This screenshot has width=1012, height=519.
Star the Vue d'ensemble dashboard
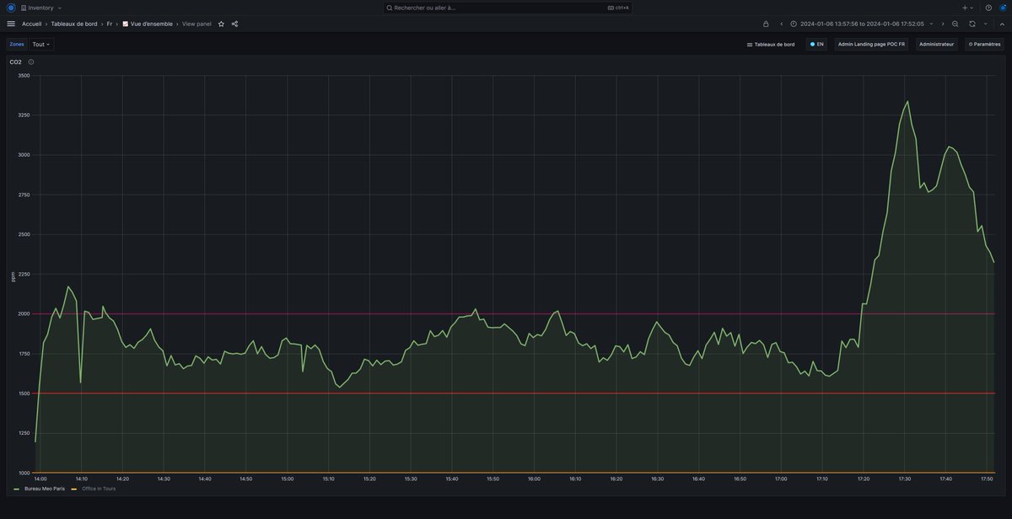(220, 24)
